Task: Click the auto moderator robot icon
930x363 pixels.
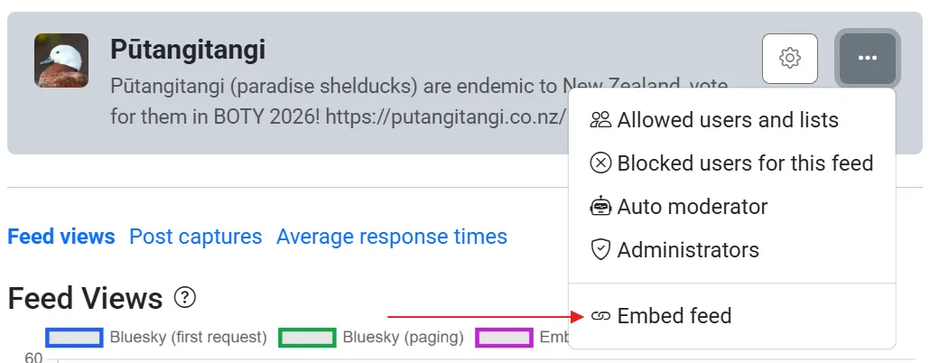Action: (x=600, y=207)
